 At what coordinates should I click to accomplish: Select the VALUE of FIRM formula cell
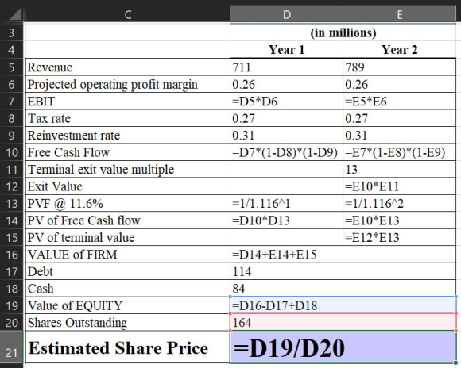point(343,255)
